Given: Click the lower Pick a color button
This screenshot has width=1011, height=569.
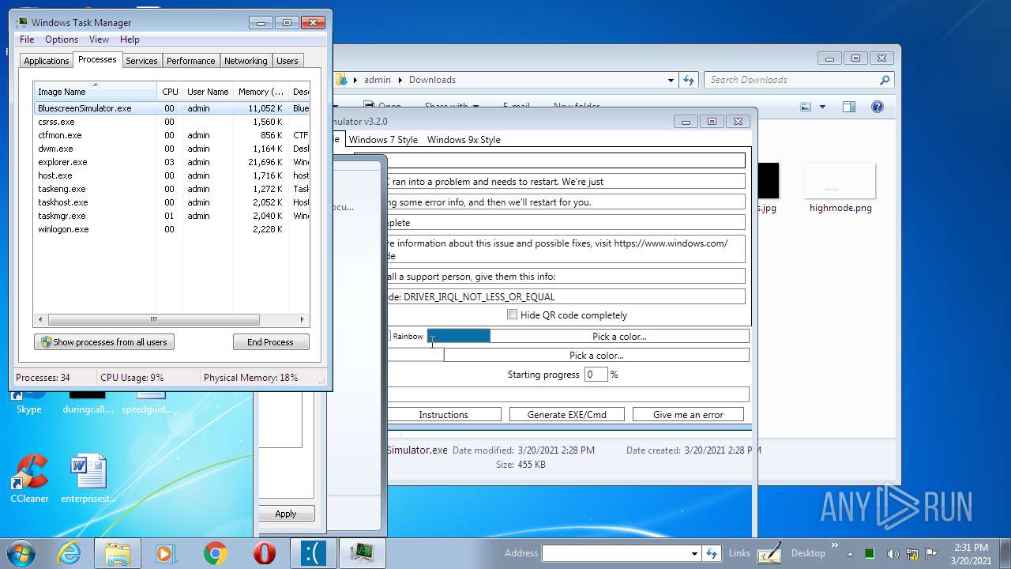Looking at the screenshot, I should [x=596, y=356].
